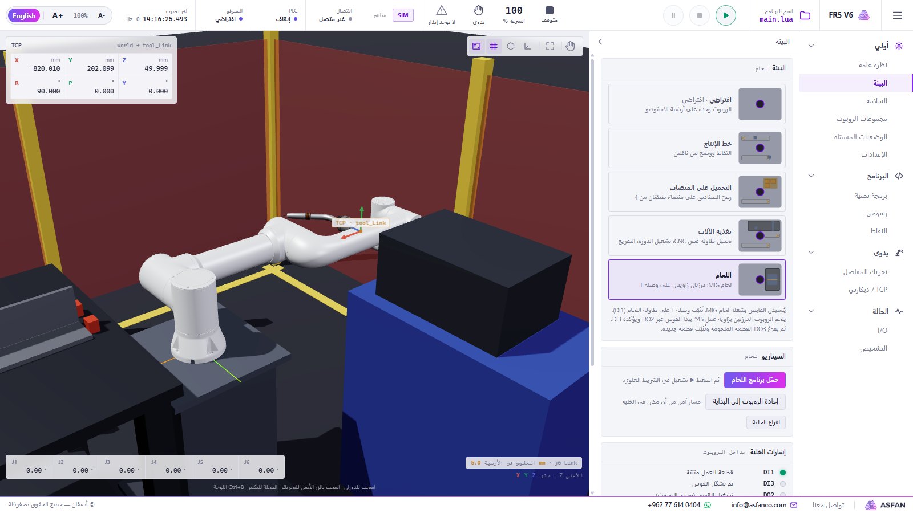Switch language with the English toggle
This screenshot has height=513, width=913.
pyautogui.click(x=24, y=15)
